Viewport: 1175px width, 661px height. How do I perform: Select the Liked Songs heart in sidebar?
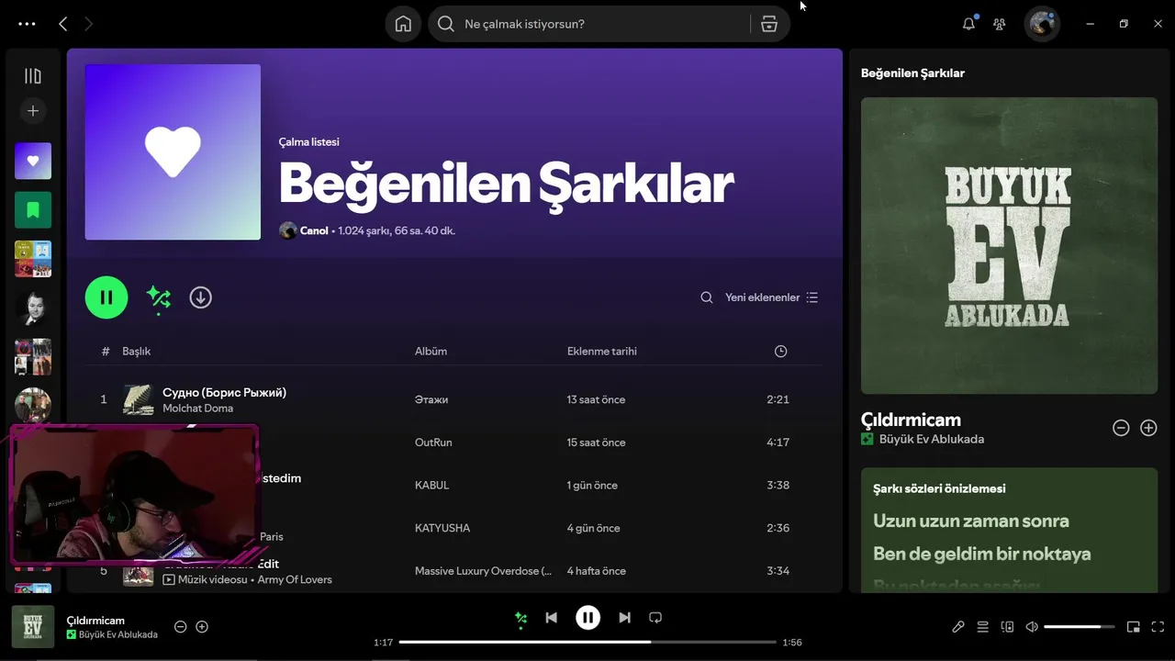coord(33,161)
